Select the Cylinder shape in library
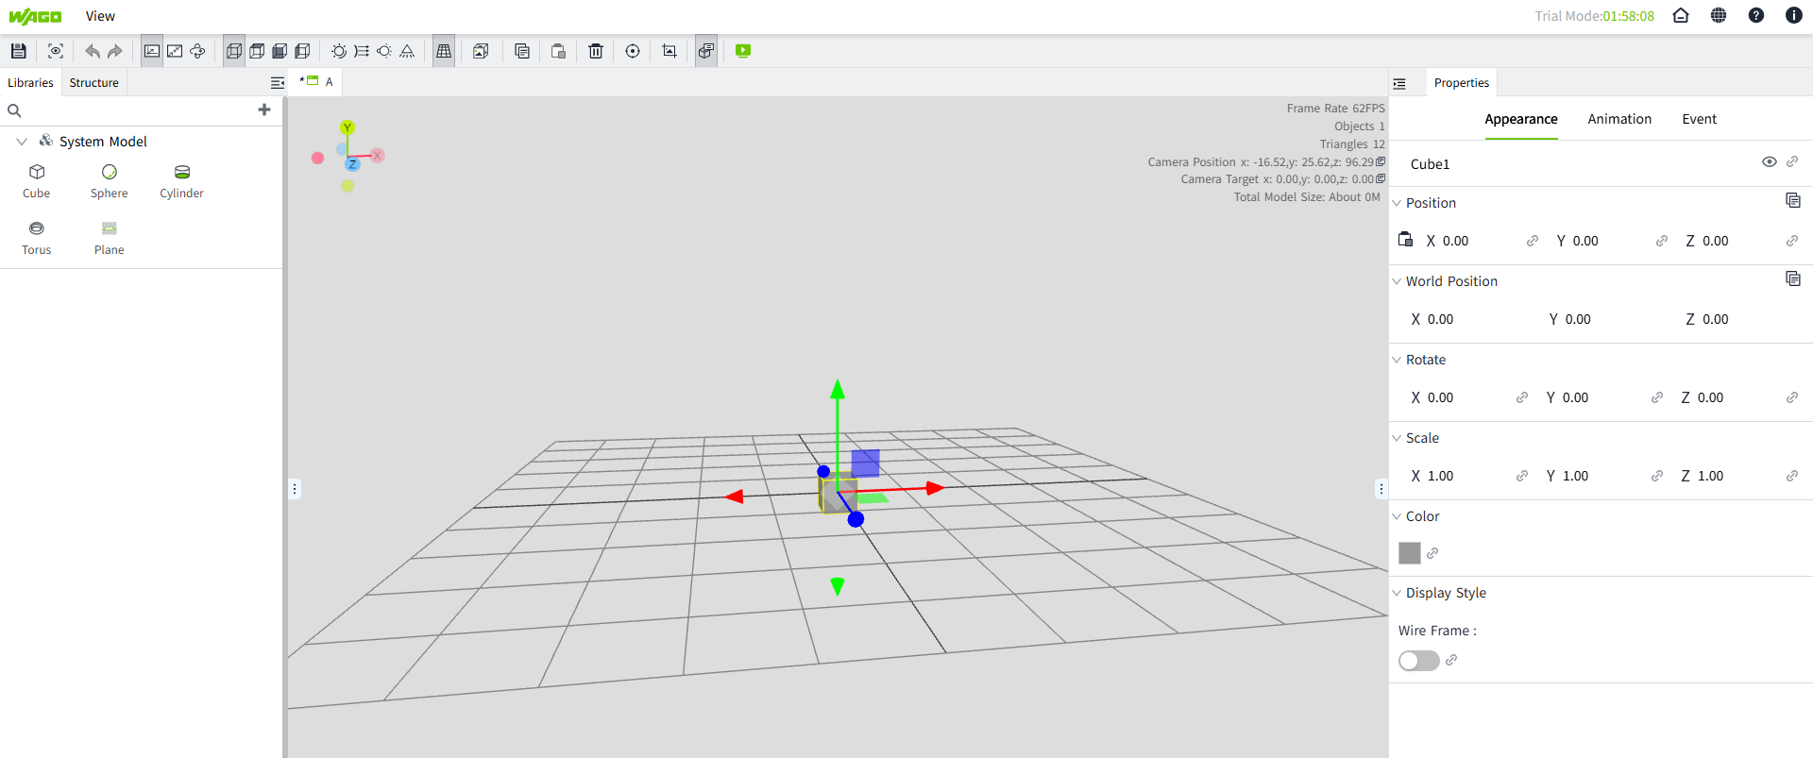1813x758 pixels. point(181,180)
